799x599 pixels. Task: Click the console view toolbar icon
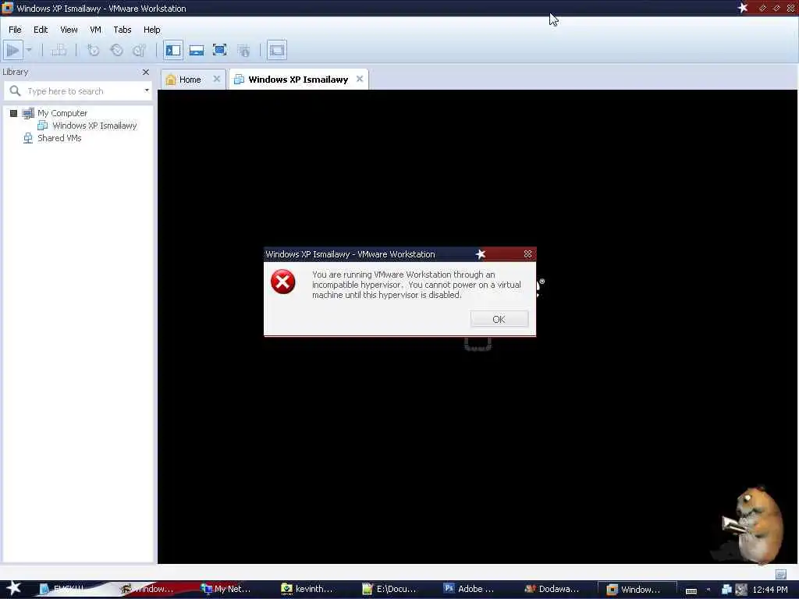(277, 50)
